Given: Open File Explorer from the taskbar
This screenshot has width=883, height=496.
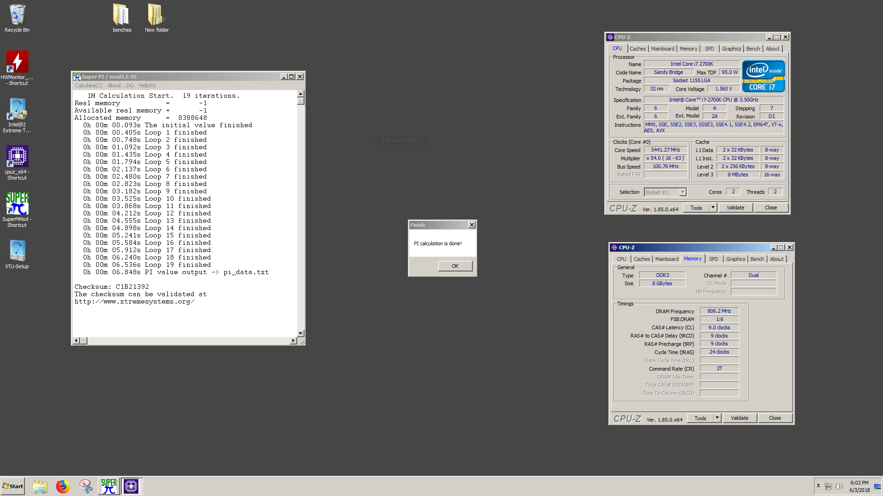Looking at the screenshot, I should point(40,486).
